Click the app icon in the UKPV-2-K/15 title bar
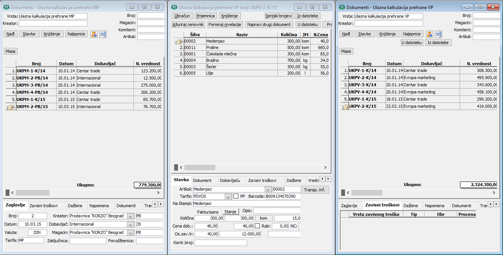This screenshot has width=503, height=255. pyautogui.click(x=174, y=7)
